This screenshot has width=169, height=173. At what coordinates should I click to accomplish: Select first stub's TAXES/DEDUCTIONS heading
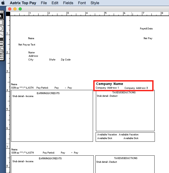click(124, 93)
